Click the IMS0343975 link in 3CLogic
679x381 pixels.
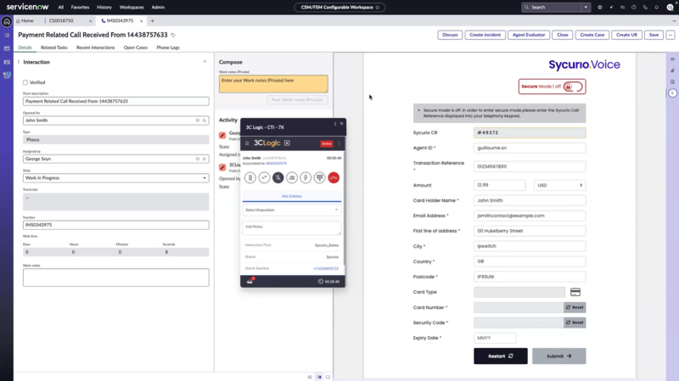click(277, 163)
